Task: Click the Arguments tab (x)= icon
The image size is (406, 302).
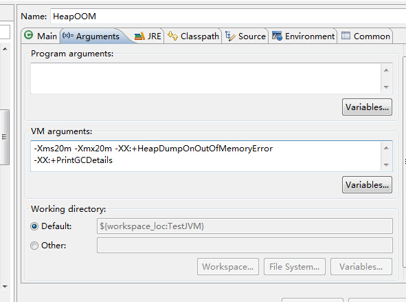Action: (x=68, y=35)
